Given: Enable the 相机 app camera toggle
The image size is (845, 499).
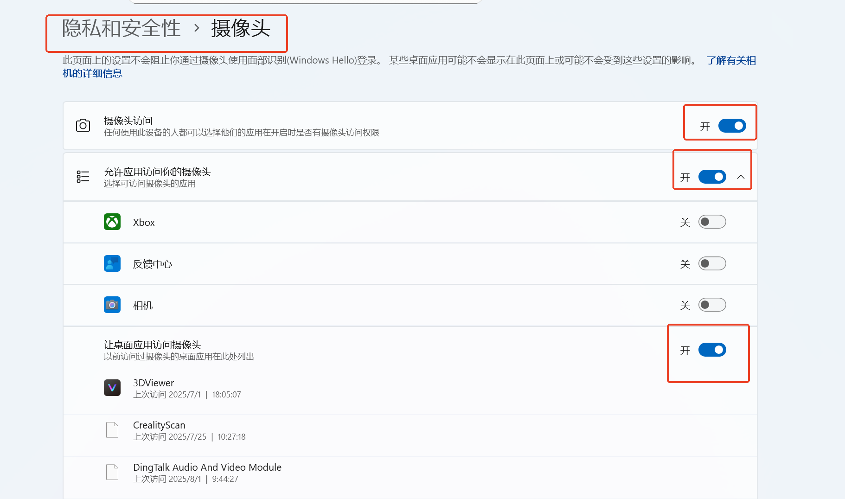Looking at the screenshot, I should [712, 305].
